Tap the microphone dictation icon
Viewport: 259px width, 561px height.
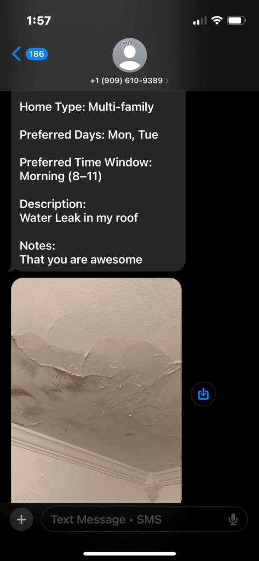click(x=234, y=519)
